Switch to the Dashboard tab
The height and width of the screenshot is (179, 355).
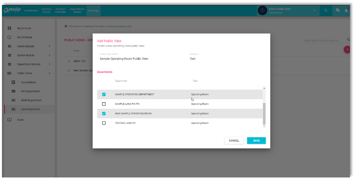31,10
